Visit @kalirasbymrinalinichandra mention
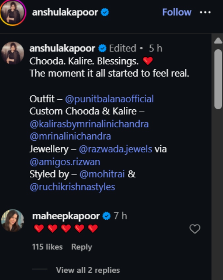This screenshot has height=280, width=223. point(89,124)
